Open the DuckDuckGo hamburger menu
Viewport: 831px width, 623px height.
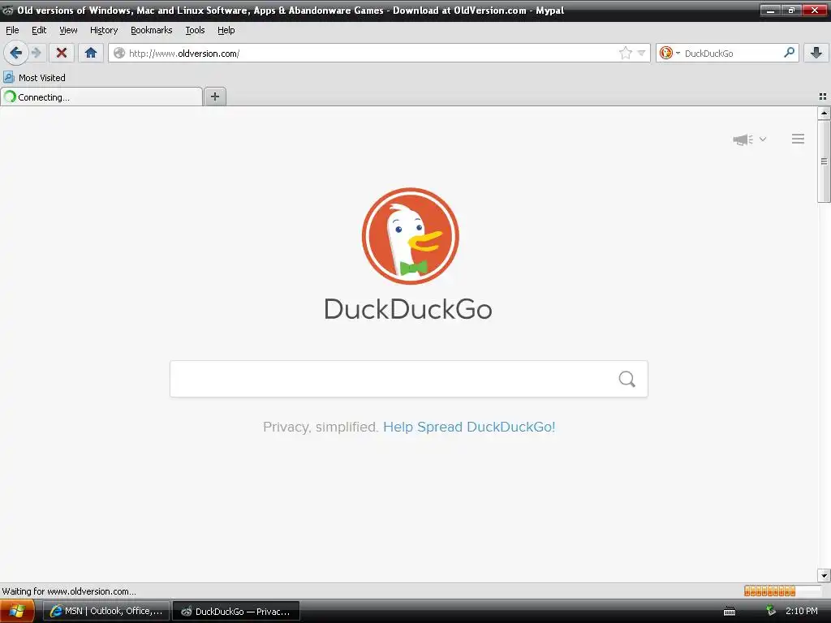coord(799,139)
